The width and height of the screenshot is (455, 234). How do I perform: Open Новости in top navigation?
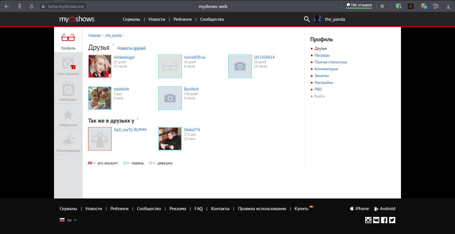[x=157, y=19]
